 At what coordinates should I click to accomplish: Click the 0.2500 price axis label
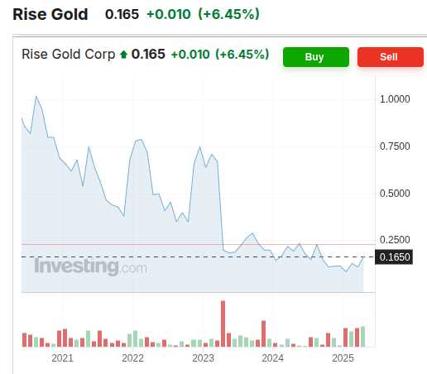coord(395,240)
